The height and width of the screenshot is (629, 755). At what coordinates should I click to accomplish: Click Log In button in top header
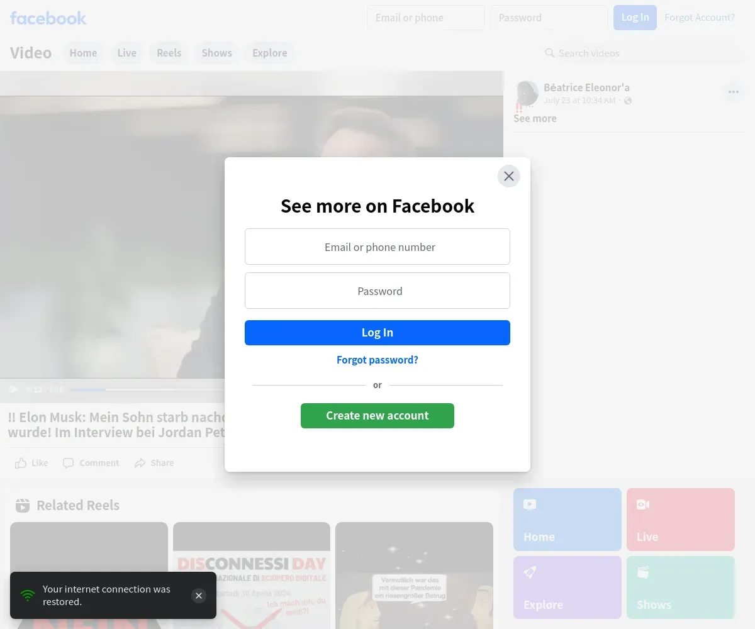point(635,18)
